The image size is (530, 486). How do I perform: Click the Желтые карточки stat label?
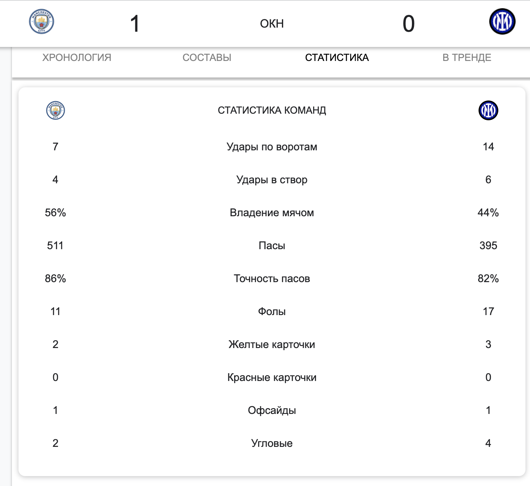click(x=272, y=345)
